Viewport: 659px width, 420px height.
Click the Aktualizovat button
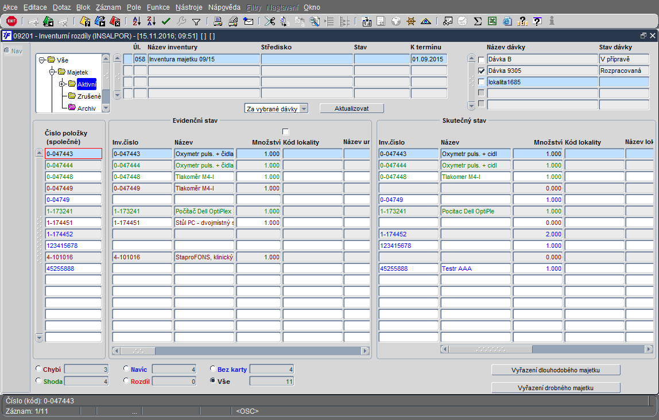(x=352, y=108)
